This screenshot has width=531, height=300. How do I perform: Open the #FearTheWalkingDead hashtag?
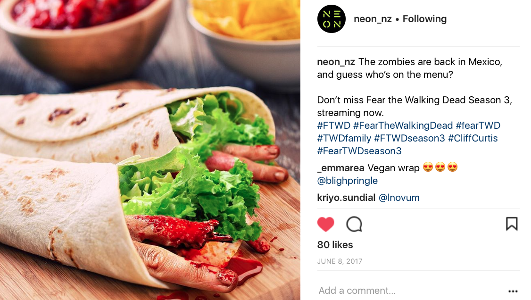pyautogui.click(x=403, y=125)
